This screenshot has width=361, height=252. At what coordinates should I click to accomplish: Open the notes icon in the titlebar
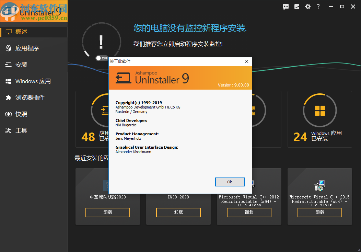(x=296, y=6)
